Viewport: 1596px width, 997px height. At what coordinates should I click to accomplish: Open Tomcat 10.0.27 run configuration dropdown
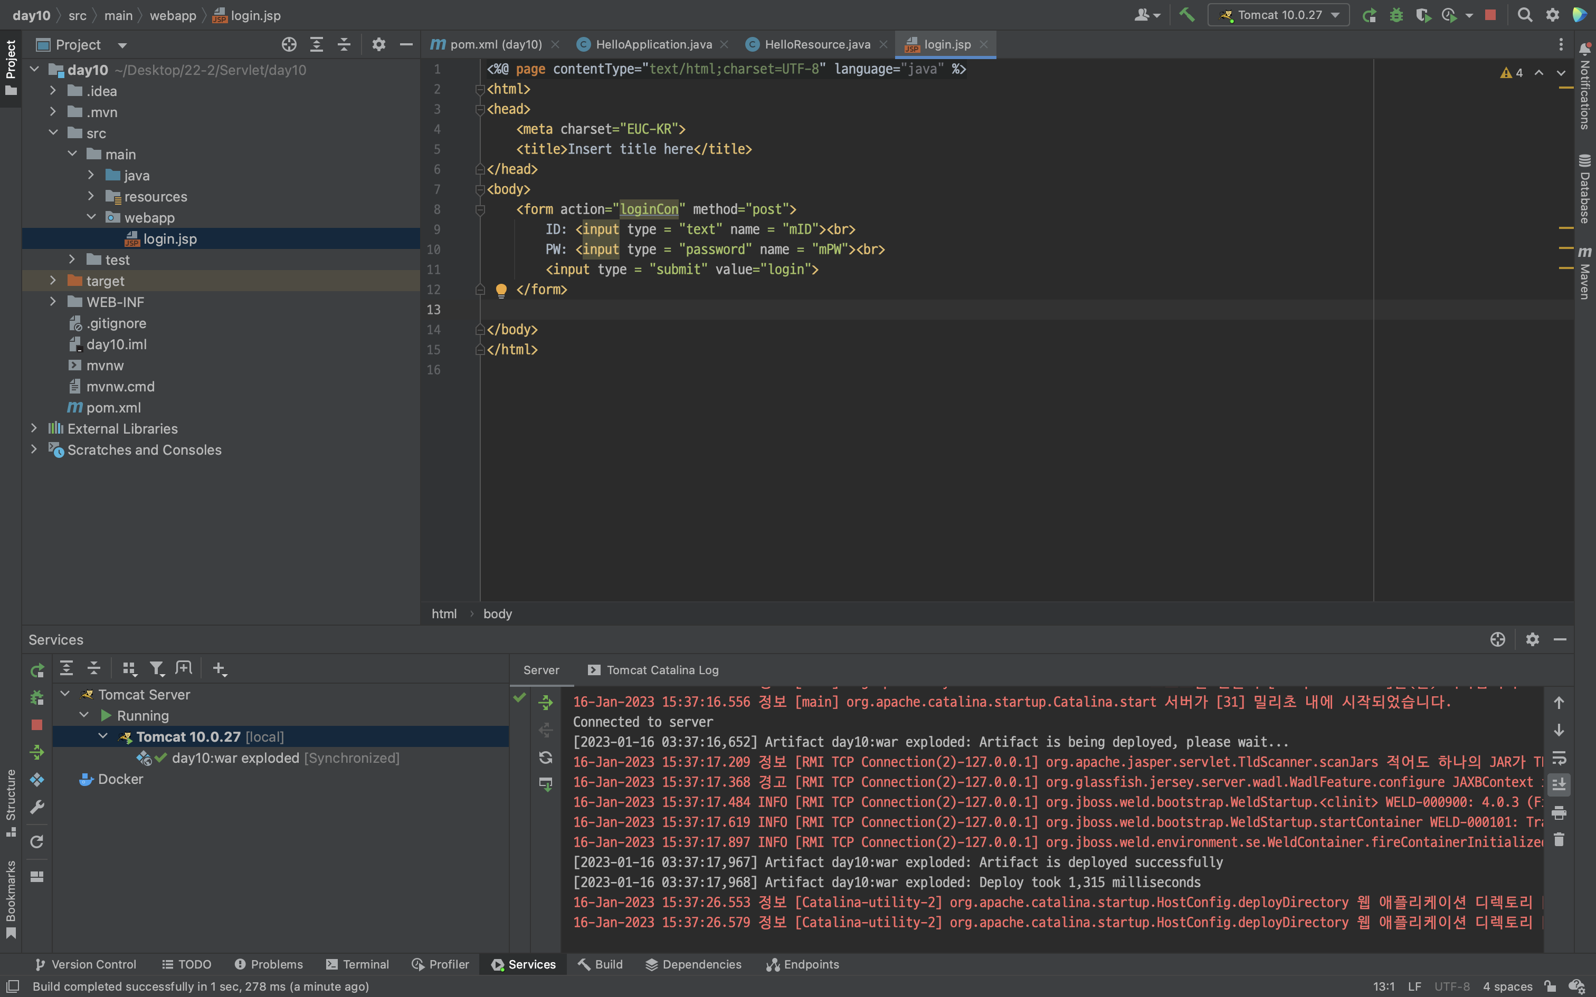click(x=1279, y=15)
